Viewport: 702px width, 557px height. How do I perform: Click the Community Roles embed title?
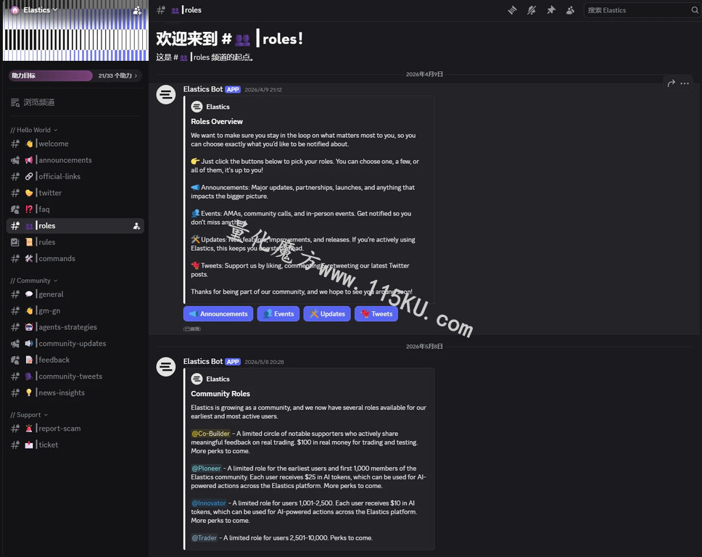(x=220, y=394)
